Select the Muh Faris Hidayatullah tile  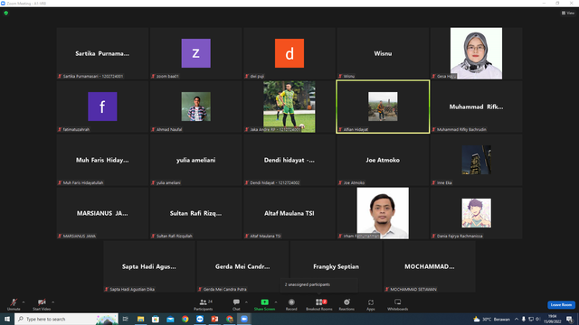point(102,160)
